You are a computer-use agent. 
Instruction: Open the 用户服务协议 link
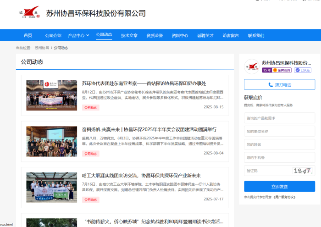(x=284, y=197)
